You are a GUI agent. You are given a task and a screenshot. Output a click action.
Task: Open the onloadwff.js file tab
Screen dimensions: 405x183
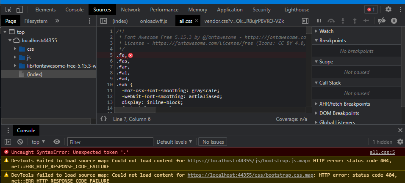153,21
